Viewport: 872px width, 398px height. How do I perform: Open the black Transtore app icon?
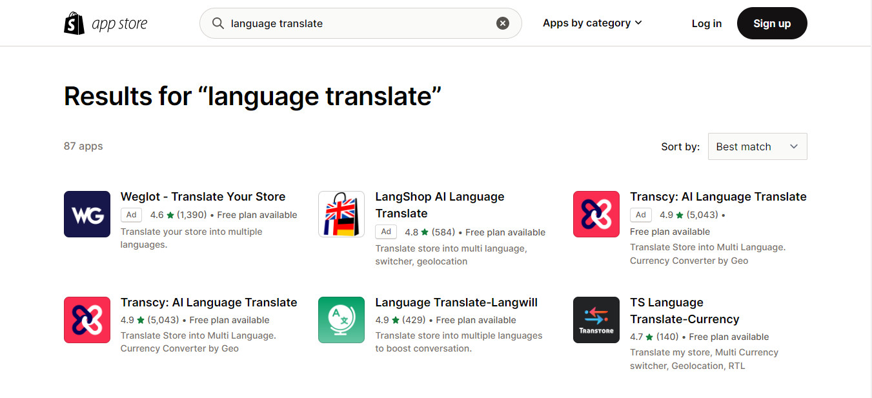[596, 320]
